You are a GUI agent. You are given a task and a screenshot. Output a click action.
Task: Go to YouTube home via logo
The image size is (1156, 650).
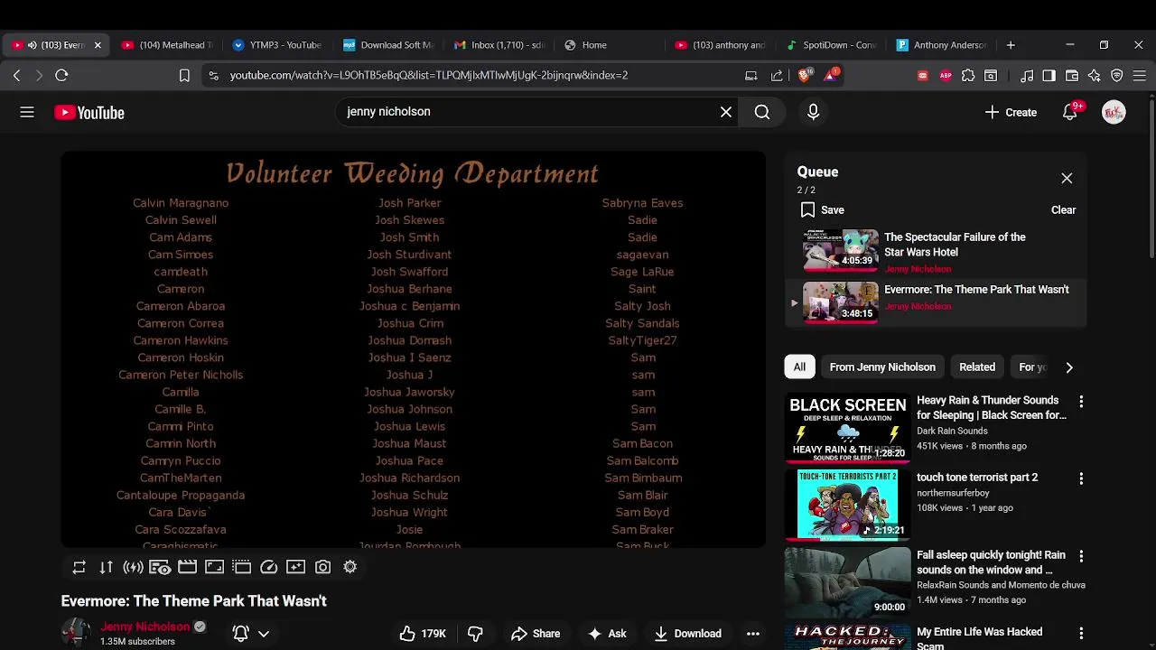(x=89, y=113)
